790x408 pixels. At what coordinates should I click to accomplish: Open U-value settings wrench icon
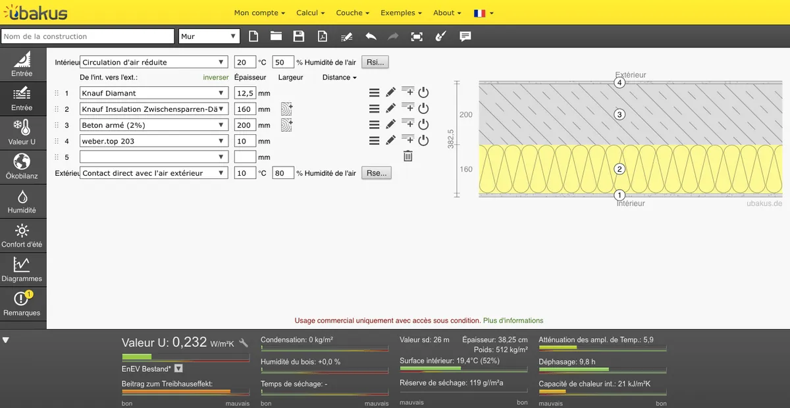pos(244,343)
